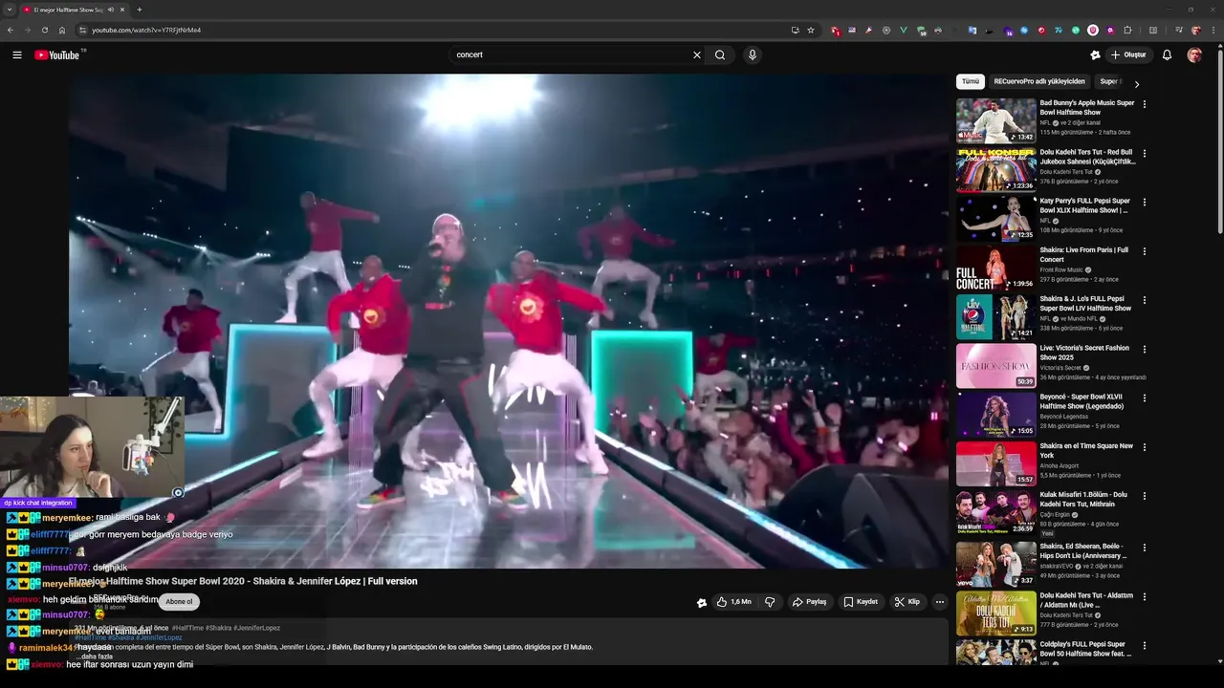The height and width of the screenshot is (688, 1224).
Task: Dislike the video
Action: tap(770, 602)
